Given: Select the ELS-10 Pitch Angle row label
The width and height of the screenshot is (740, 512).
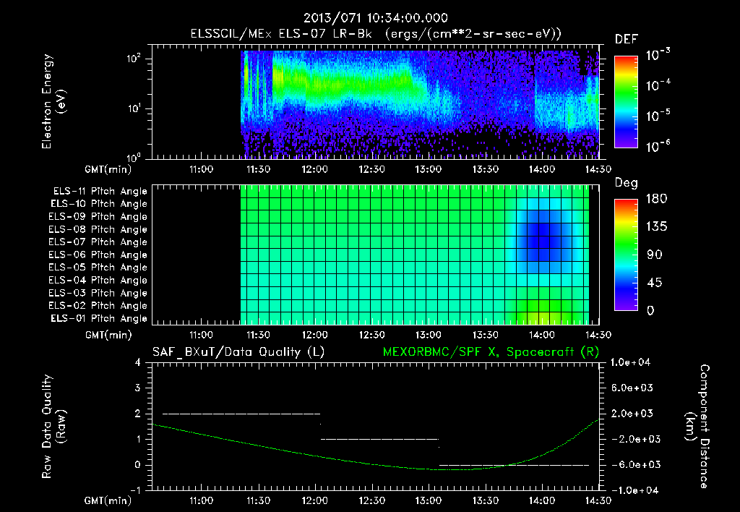Looking at the screenshot, I should pyautogui.click(x=99, y=204).
